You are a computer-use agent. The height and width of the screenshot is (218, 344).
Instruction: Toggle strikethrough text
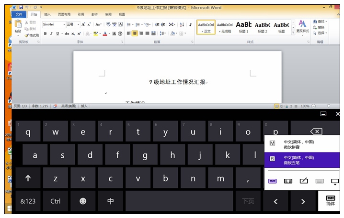coord(67,33)
